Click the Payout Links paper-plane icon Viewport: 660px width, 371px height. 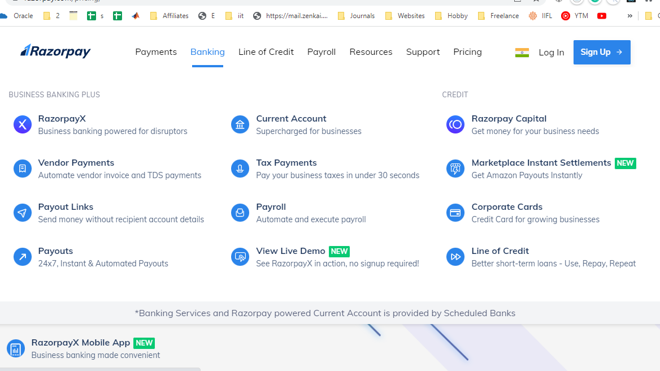click(x=23, y=213)
